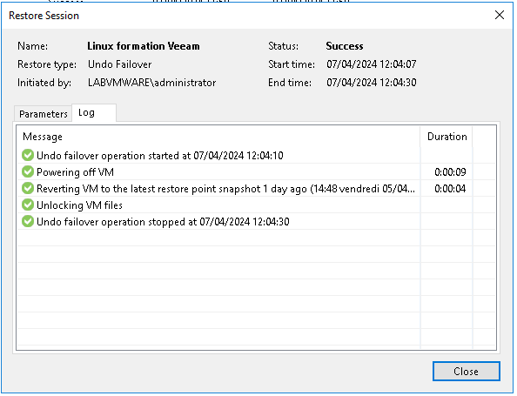
Task: Click the 'Name:' label
Action: [x=33, y=46]
